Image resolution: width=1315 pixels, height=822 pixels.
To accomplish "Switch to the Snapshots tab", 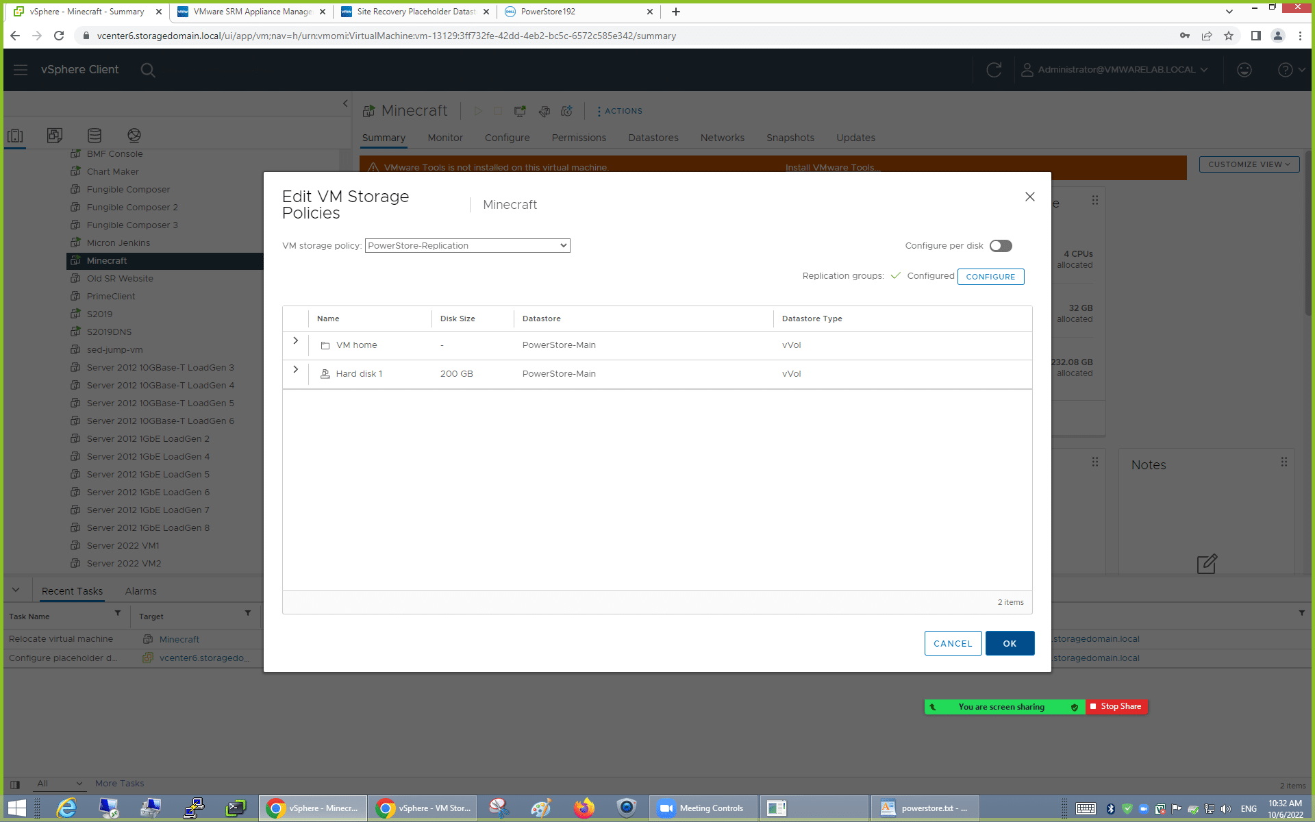I will (x=790, y=138).
